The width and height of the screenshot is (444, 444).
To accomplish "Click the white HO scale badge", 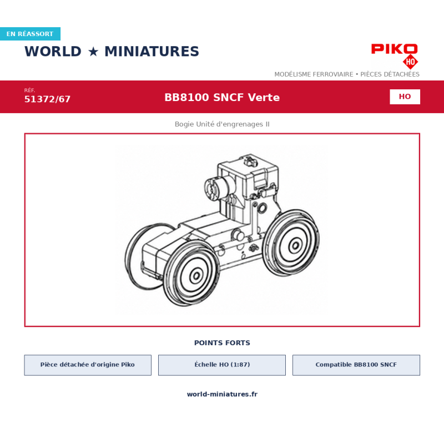I will pyautogui.click(x=405, y=97).
